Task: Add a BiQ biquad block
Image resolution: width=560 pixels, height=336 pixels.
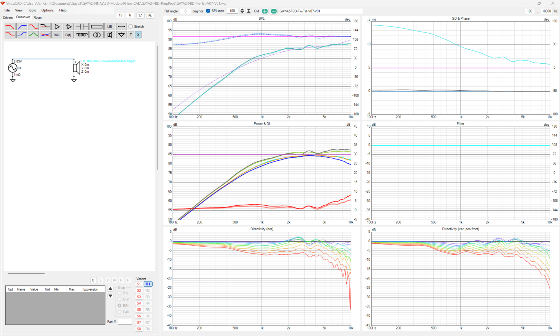Action: pyautogui.click(x=57, y=35)
